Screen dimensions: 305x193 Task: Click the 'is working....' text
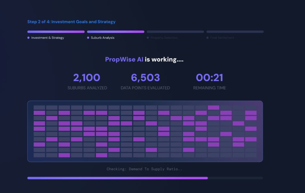tap(164, 60)
